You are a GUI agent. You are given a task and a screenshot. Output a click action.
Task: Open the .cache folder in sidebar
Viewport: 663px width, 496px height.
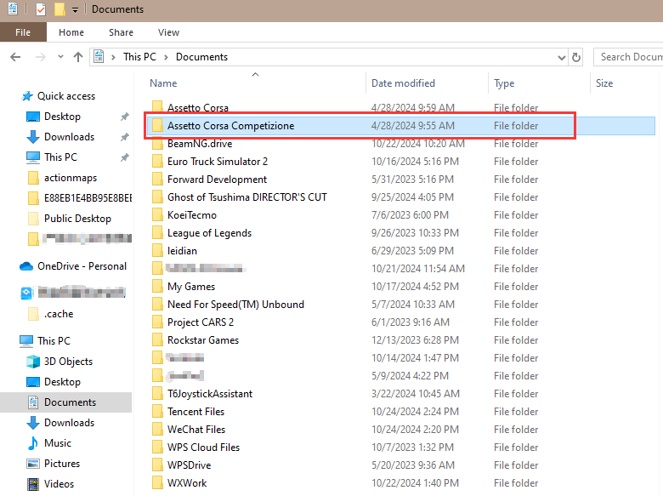59,314
